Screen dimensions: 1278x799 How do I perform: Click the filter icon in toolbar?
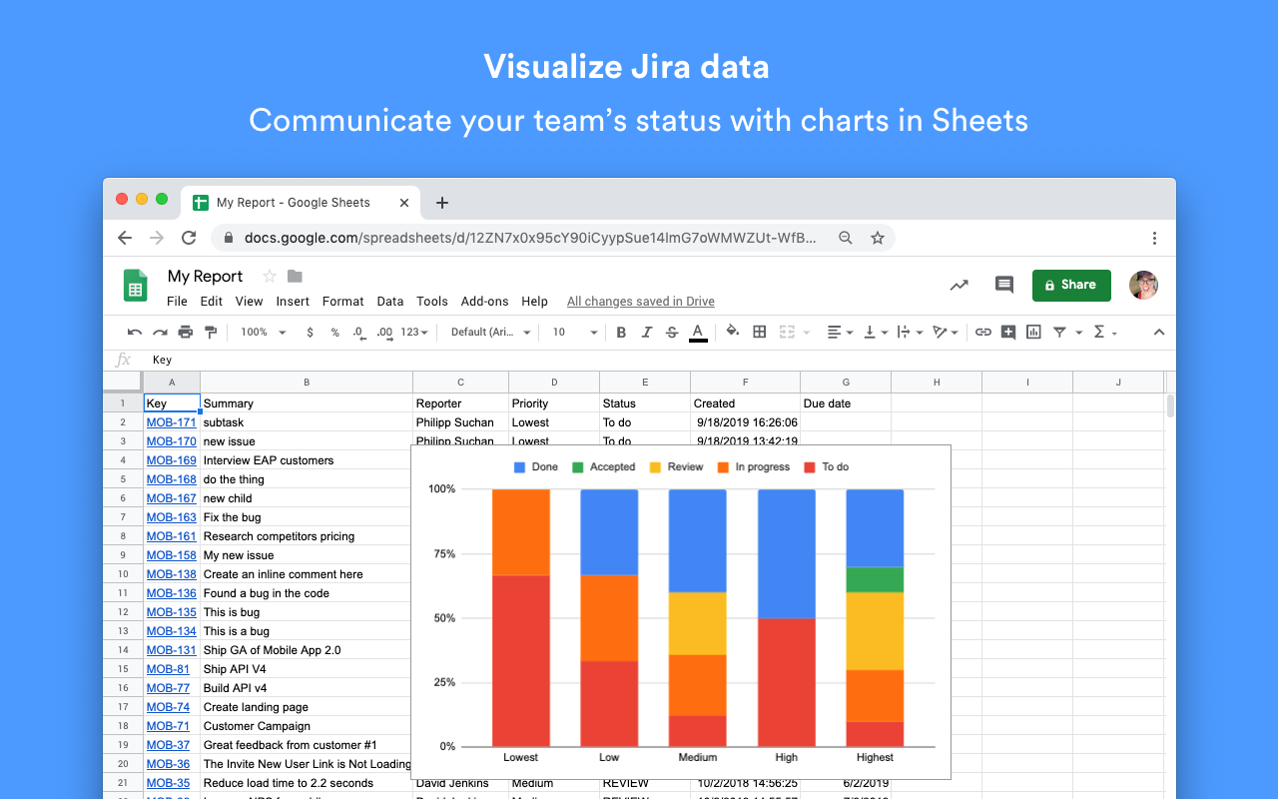point(1059,333)
